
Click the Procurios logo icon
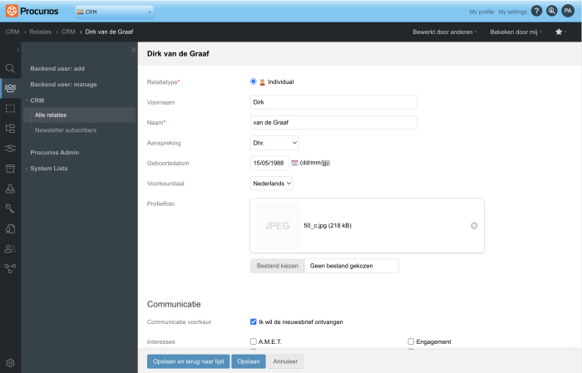(x=12, y=11)
